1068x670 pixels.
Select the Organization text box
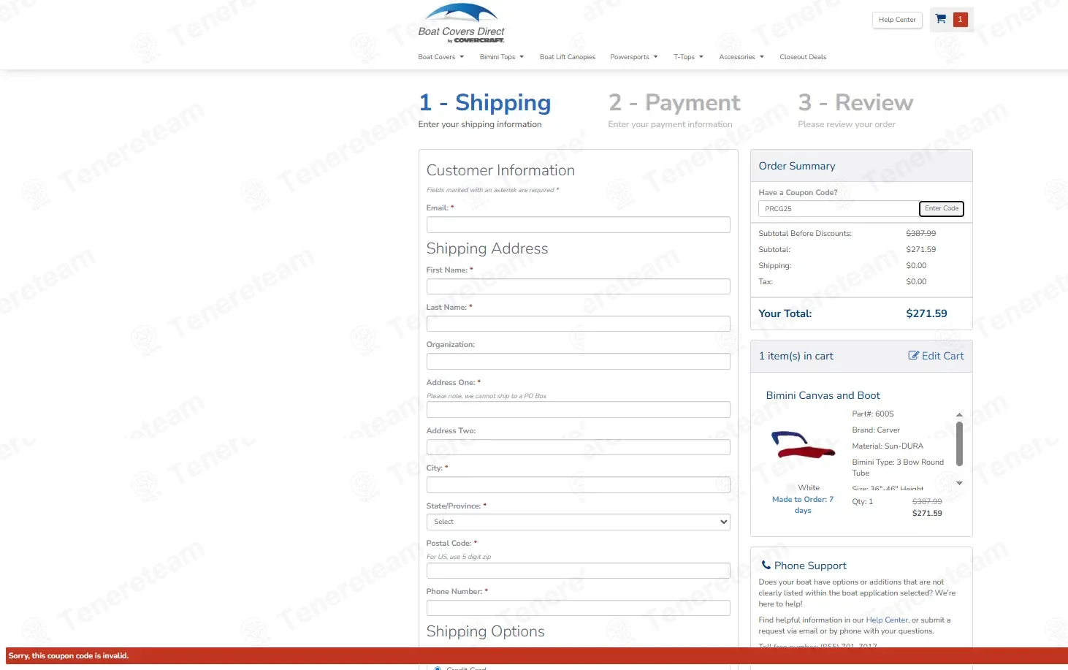coord(578,361)
